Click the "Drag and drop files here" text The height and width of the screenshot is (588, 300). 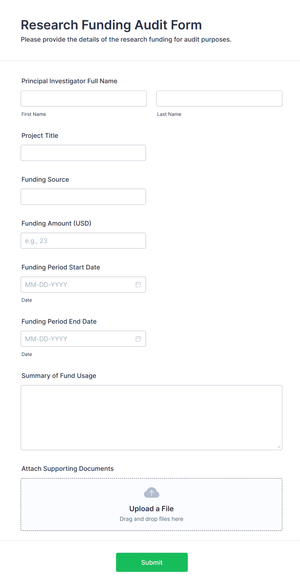click(152, 519)
